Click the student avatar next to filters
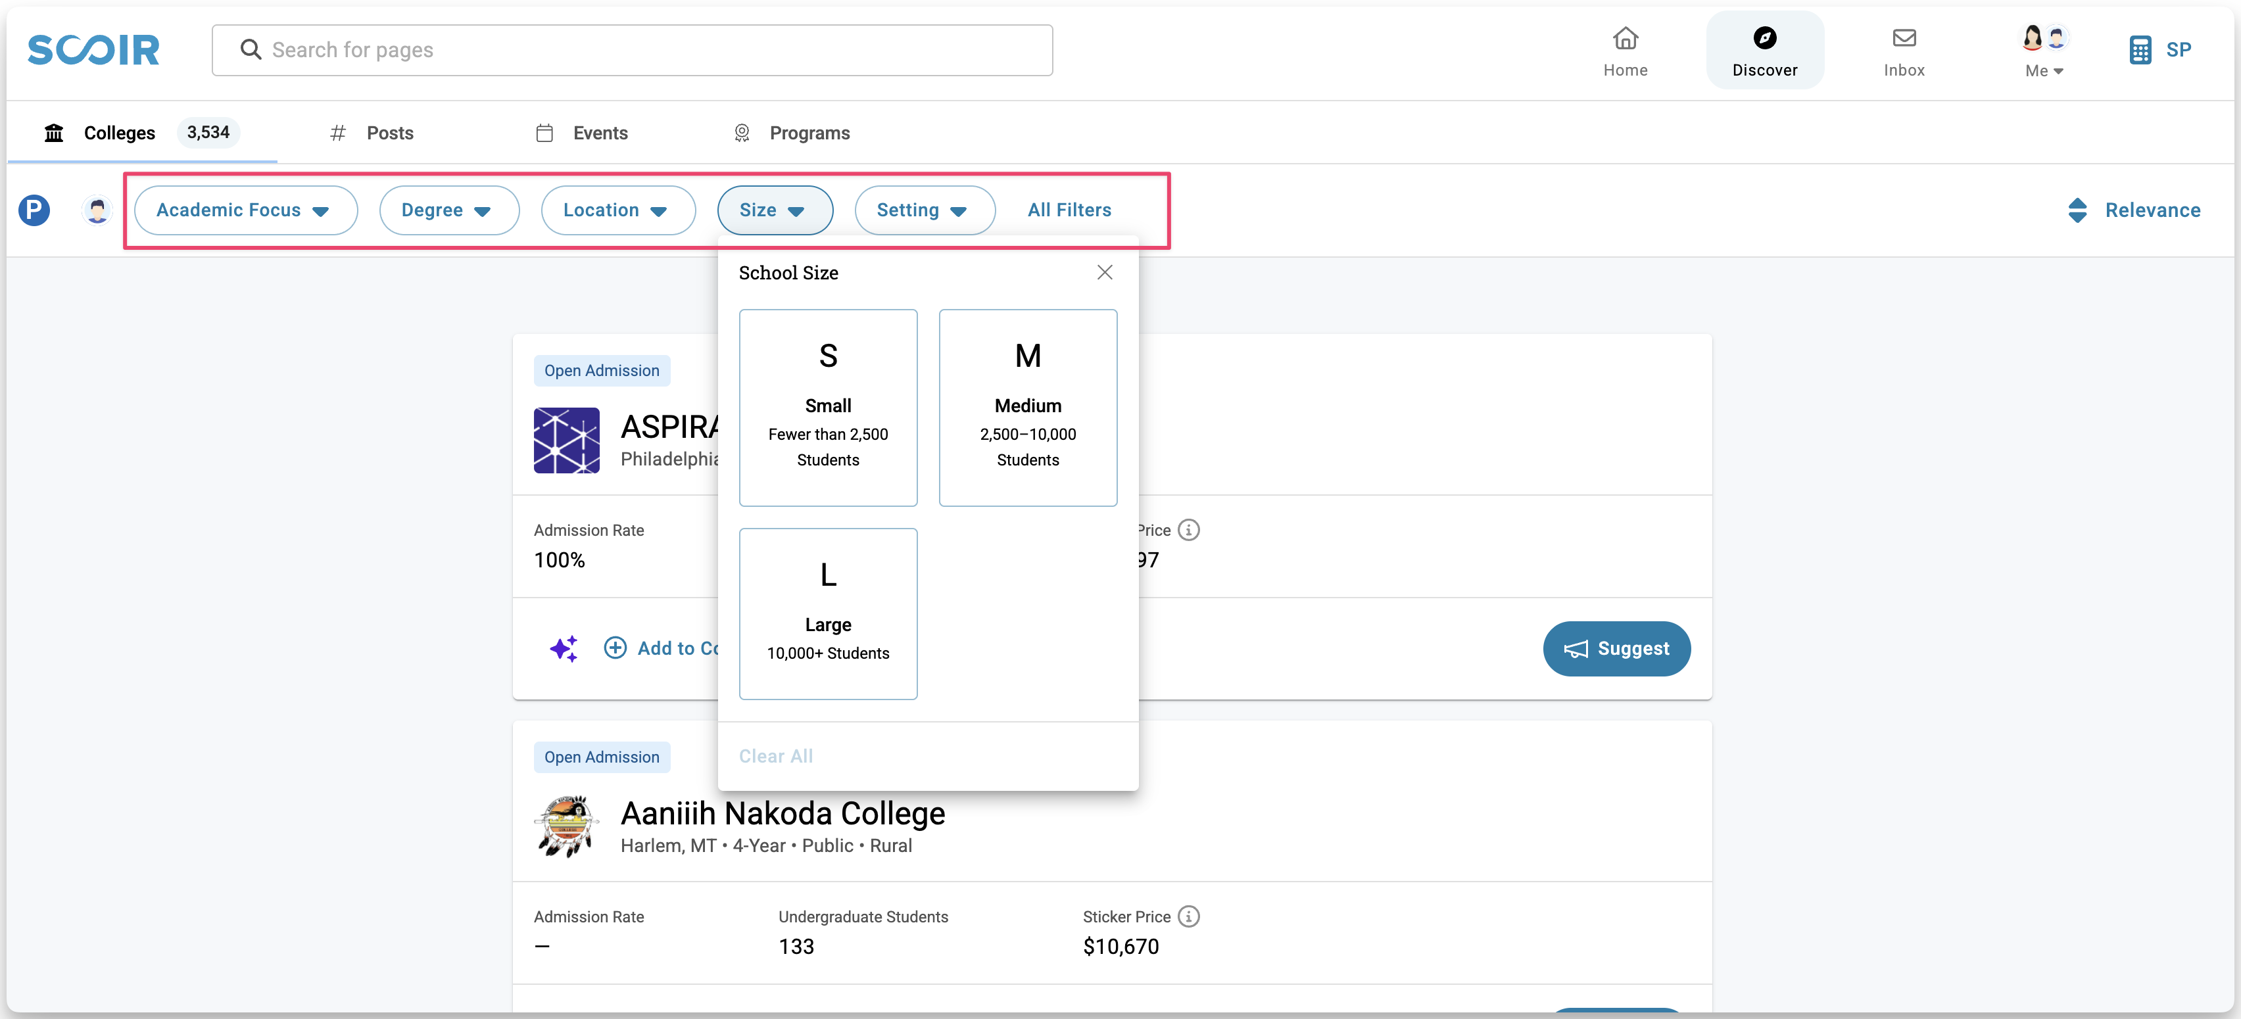Screen dimensions: 2241x1019 pyautogui.click(x=97, y=210)
